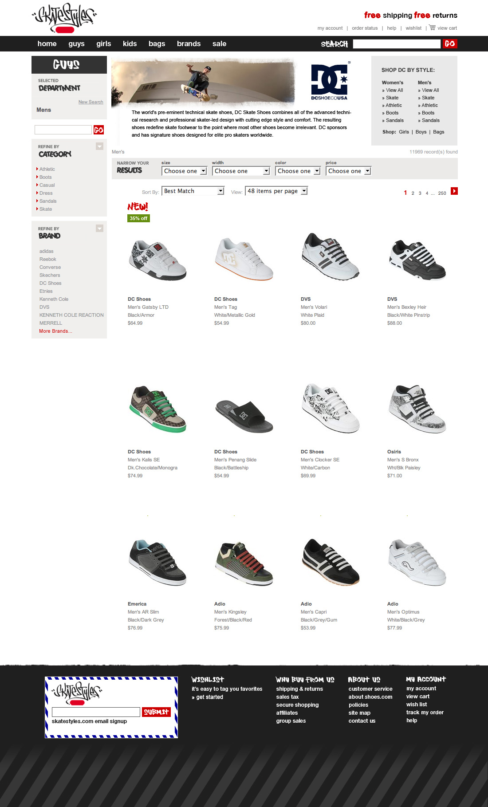Image resolution: width=488 pixels, height=807 pixels.
Task: Click the top search input field
Action: pos(397,43)
